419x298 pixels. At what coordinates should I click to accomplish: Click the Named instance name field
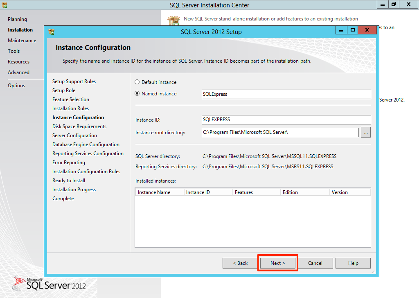(286, 94)
